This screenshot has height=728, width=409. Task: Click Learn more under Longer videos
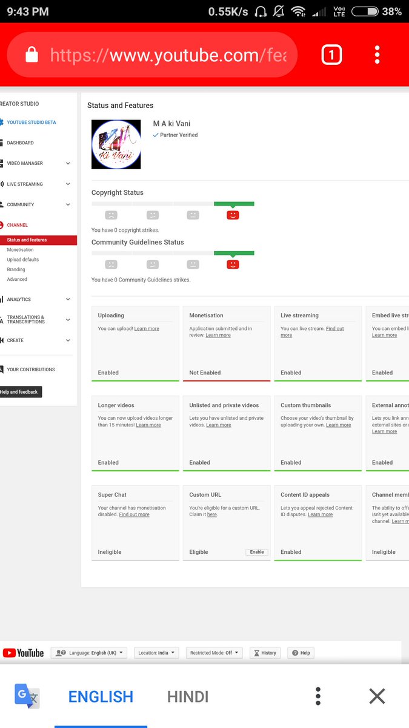point(148,425)
